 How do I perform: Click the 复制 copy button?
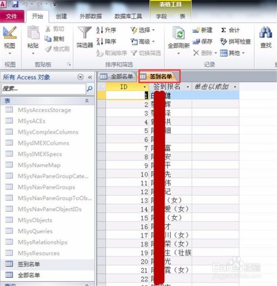(x=54, y=39)
